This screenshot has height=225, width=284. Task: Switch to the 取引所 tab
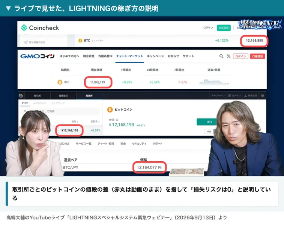click(37, 96)
